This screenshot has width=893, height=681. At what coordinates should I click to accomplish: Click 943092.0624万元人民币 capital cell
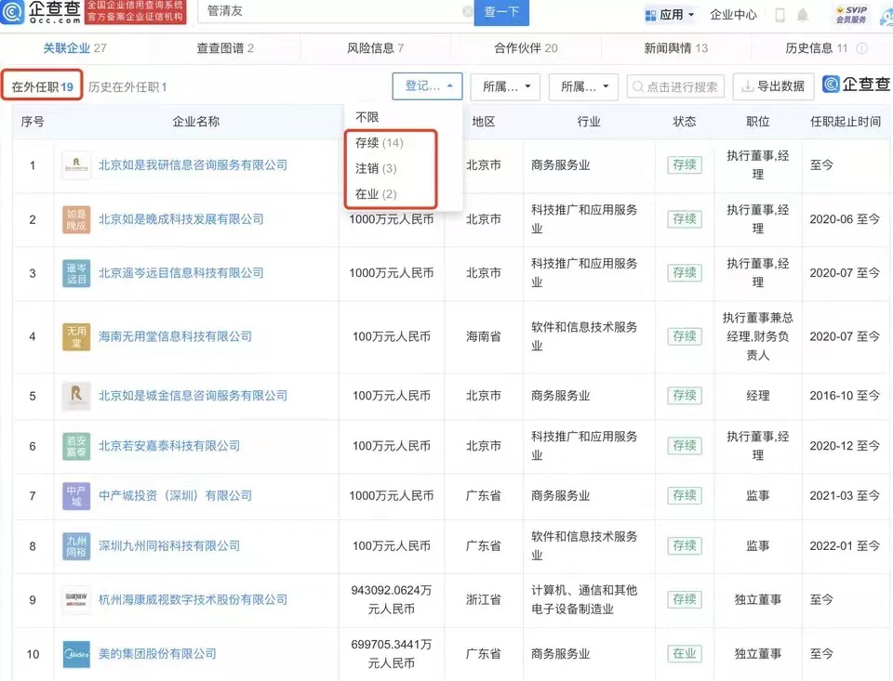point(392,599)
